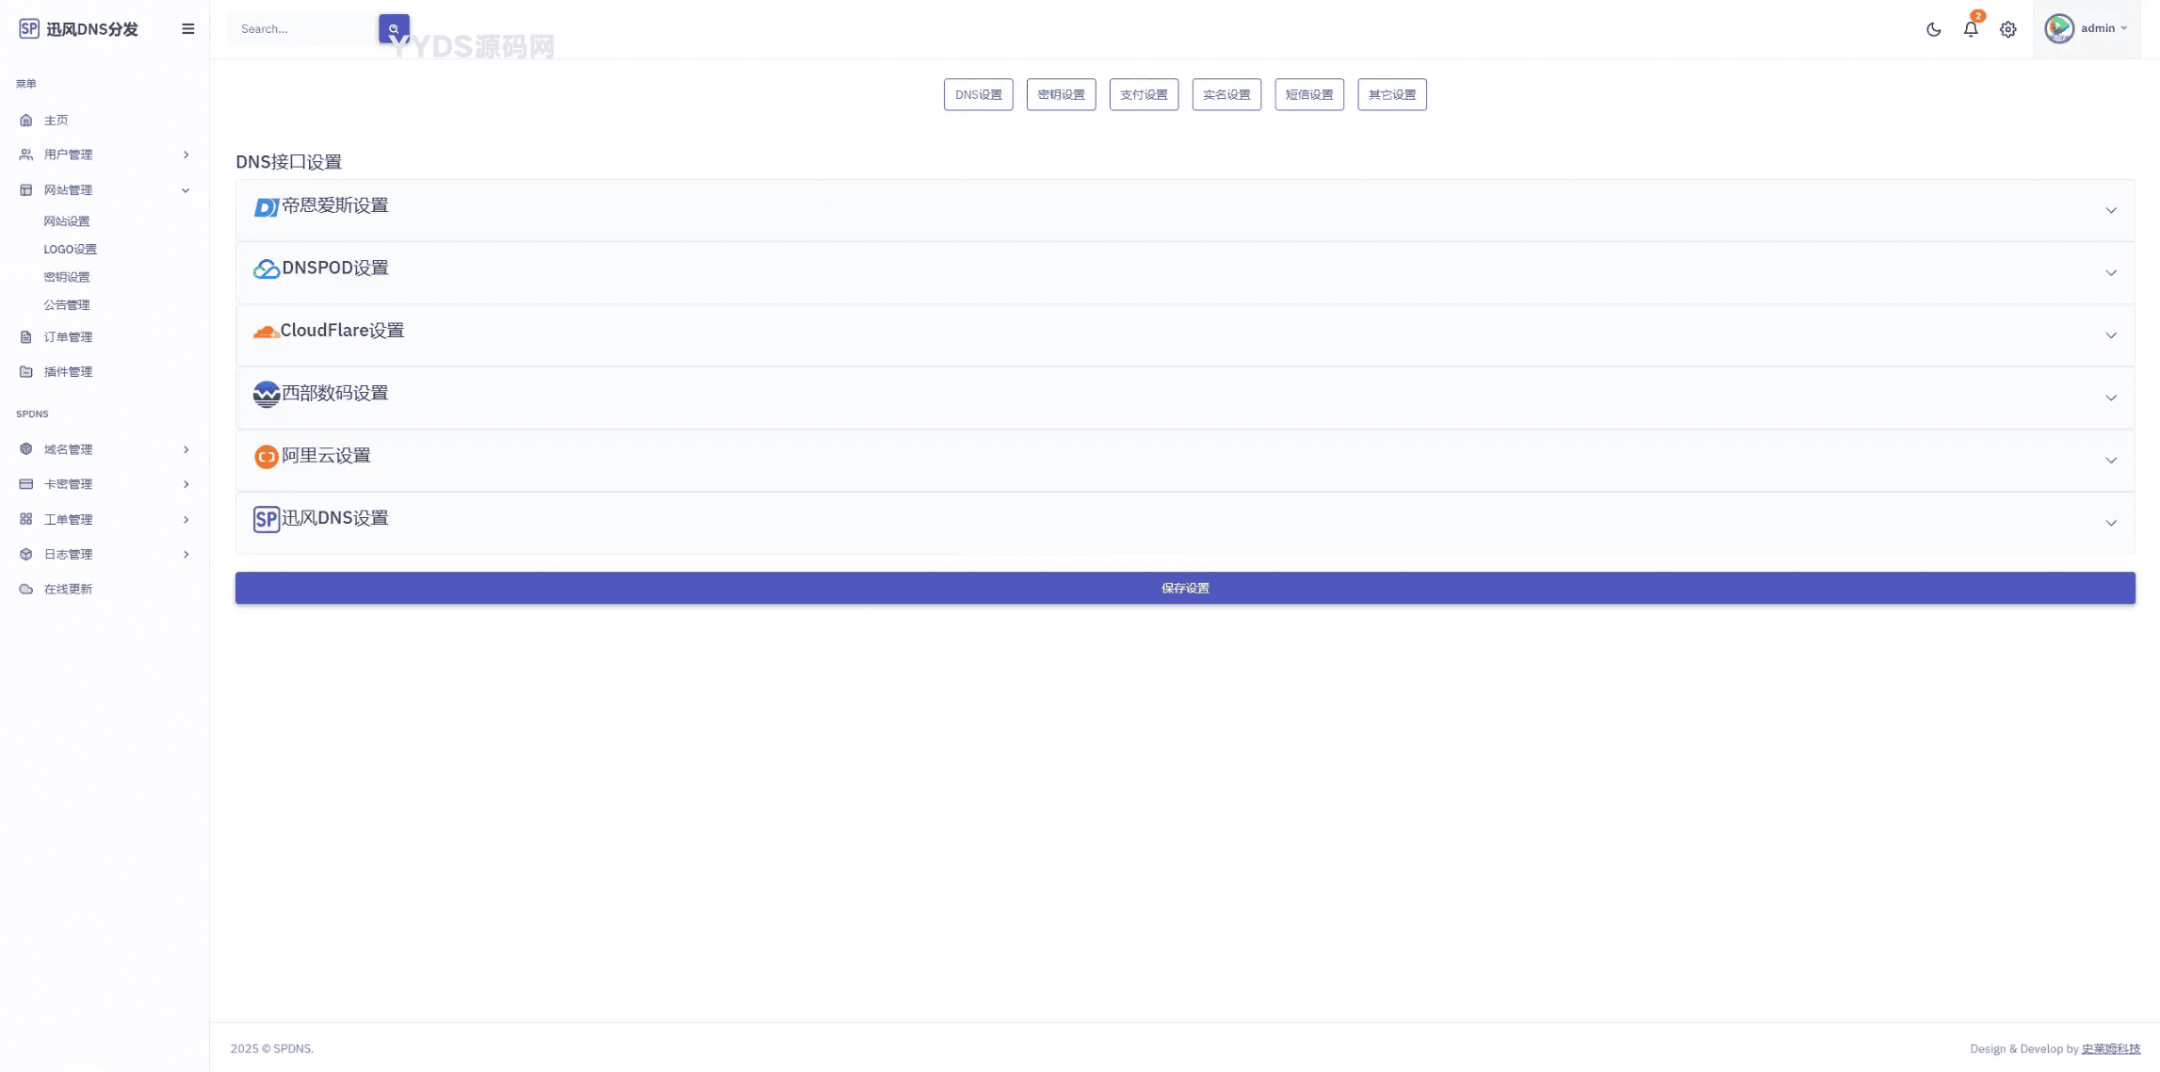Screen dimensions: 2160x1072
Task: Click the users icon beside 用户管理
Action: (x=26, y=154)
